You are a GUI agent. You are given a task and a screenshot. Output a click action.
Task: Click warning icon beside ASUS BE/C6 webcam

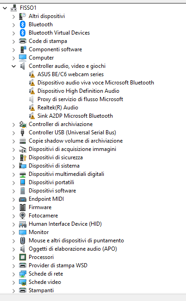[32, 74]
